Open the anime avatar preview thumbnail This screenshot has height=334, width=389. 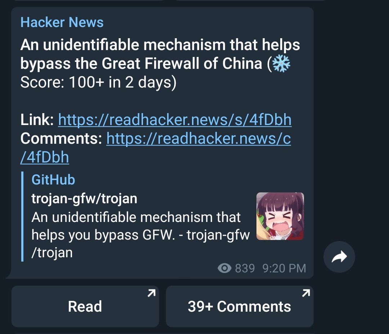pyautogui.click(x=280, y=216)
